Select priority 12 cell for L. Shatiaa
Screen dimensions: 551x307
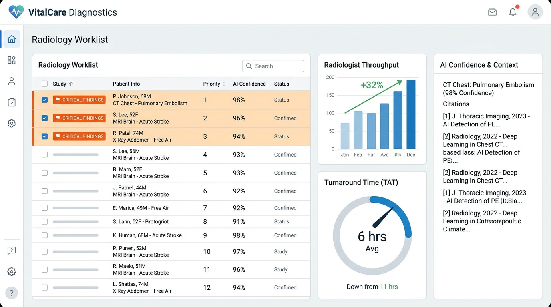pyautogui.click(x=207, y=287)
